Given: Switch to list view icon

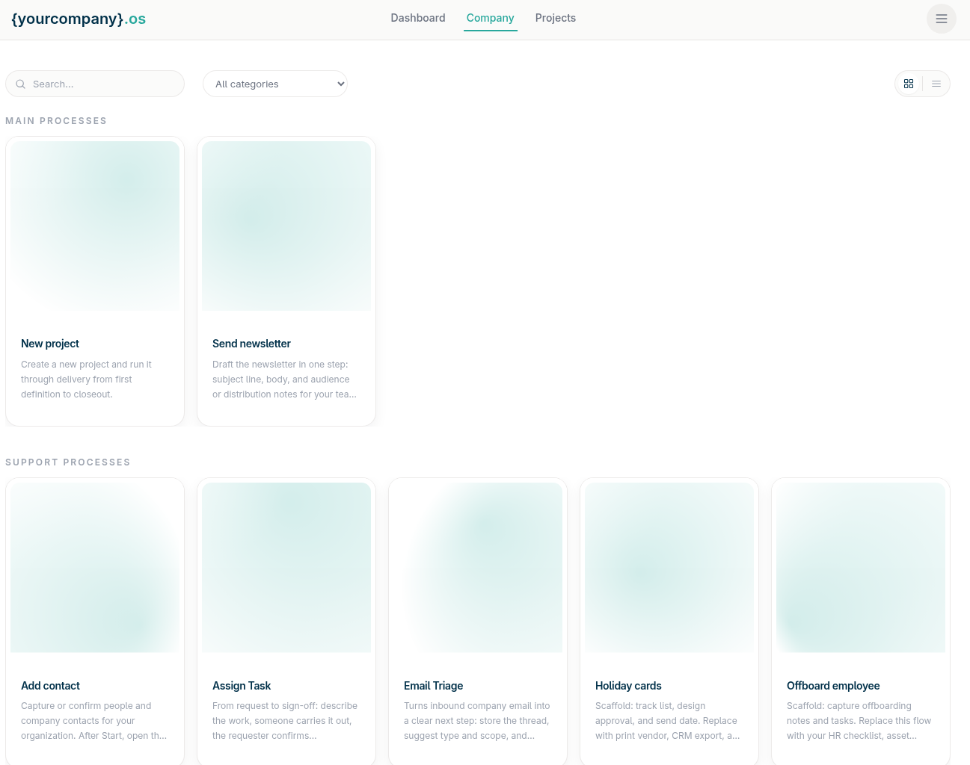Looking at the screenshot, I should (936, 84).
